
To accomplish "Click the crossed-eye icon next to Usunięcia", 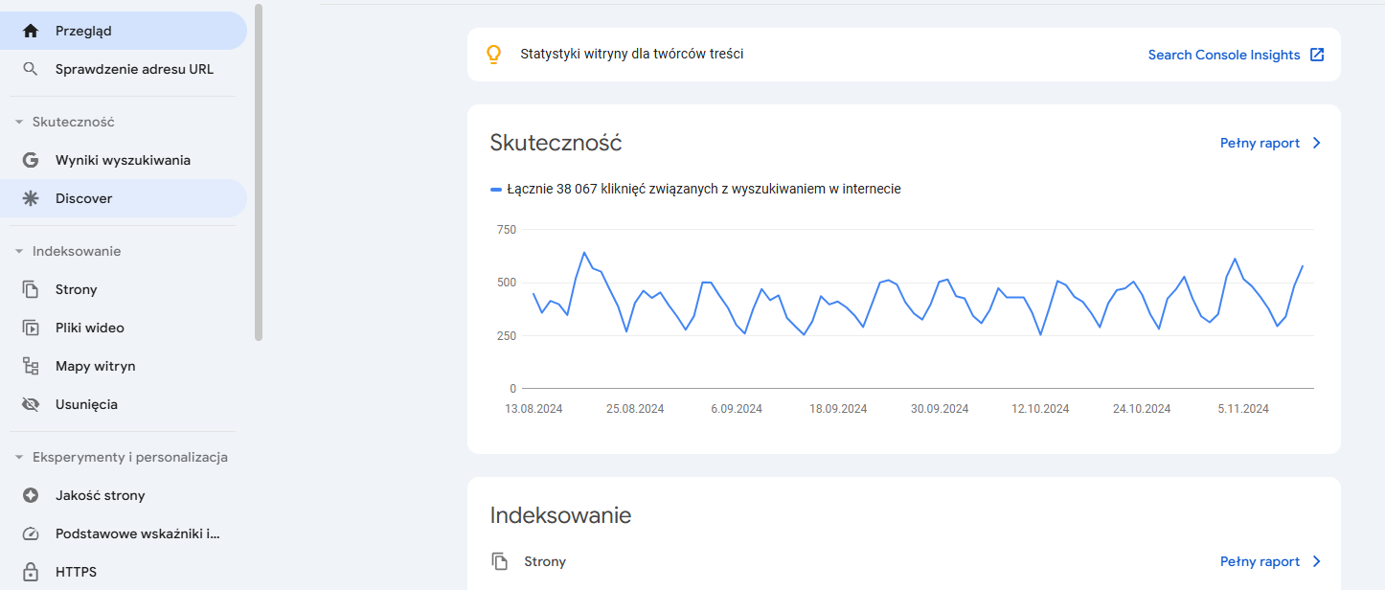I will 30,403.
